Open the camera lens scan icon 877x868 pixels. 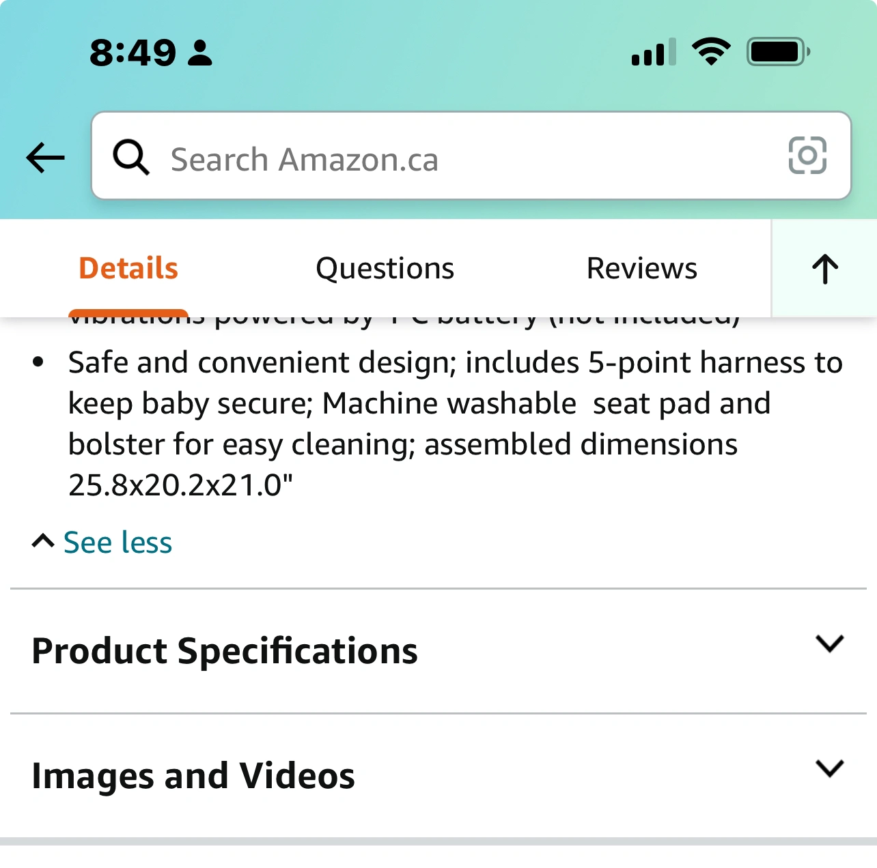(807, 156)
